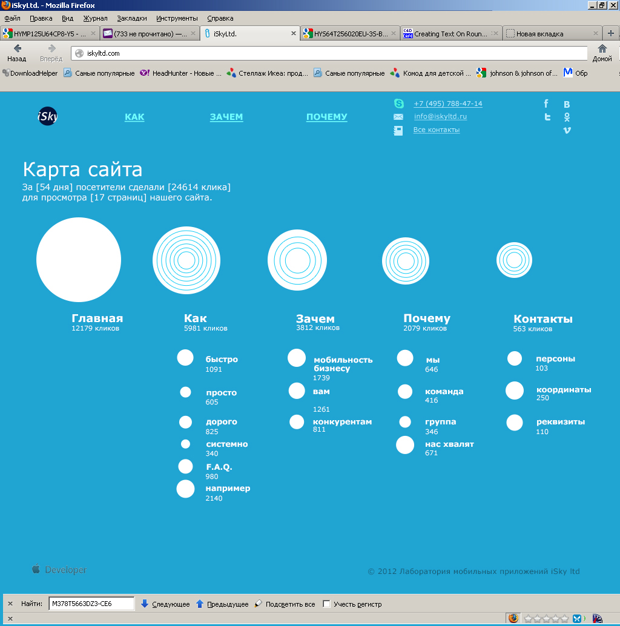Viewport: 620px width, 626px height.
Task: Click the find bar search field
Action: click(x=91, y=604)
